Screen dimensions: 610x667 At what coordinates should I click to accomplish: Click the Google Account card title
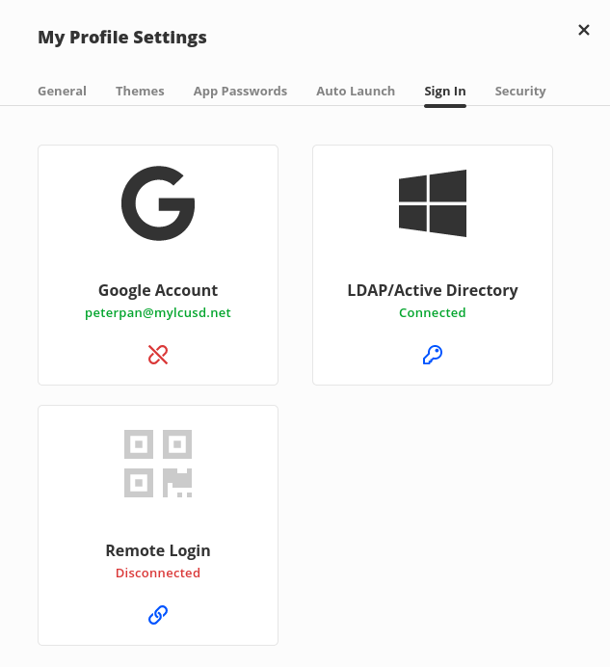158,290
